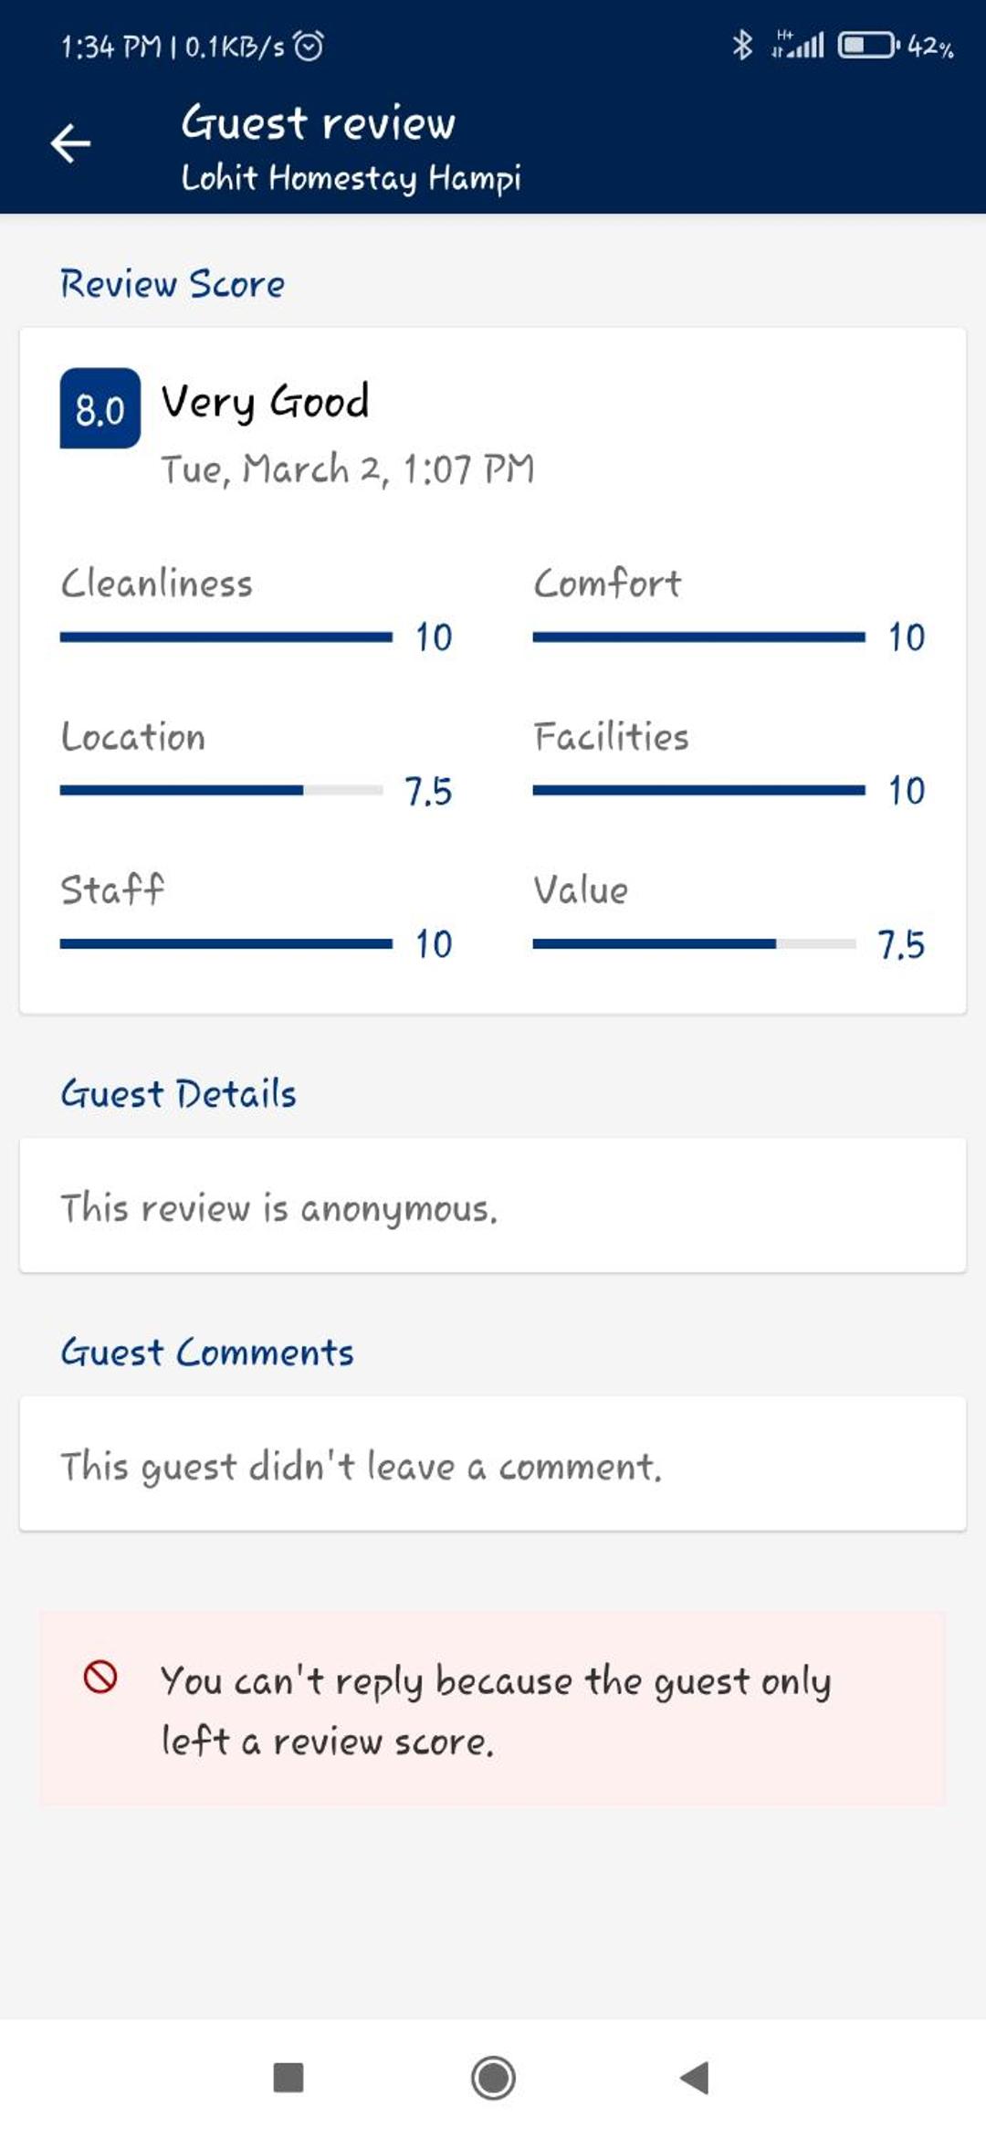Tap the red no-reply prohibition icon
986x2137 pixels.
100,1678
